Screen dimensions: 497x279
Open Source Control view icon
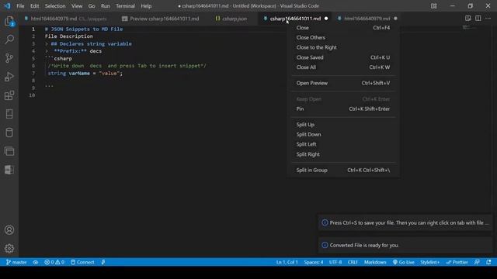9,58
